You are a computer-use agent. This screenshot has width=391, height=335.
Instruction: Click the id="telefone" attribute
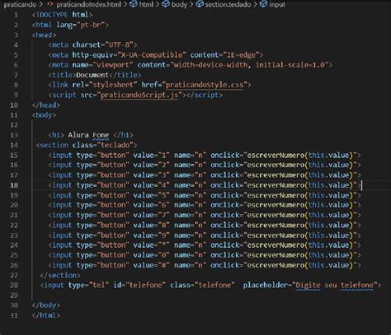point(139,286)
